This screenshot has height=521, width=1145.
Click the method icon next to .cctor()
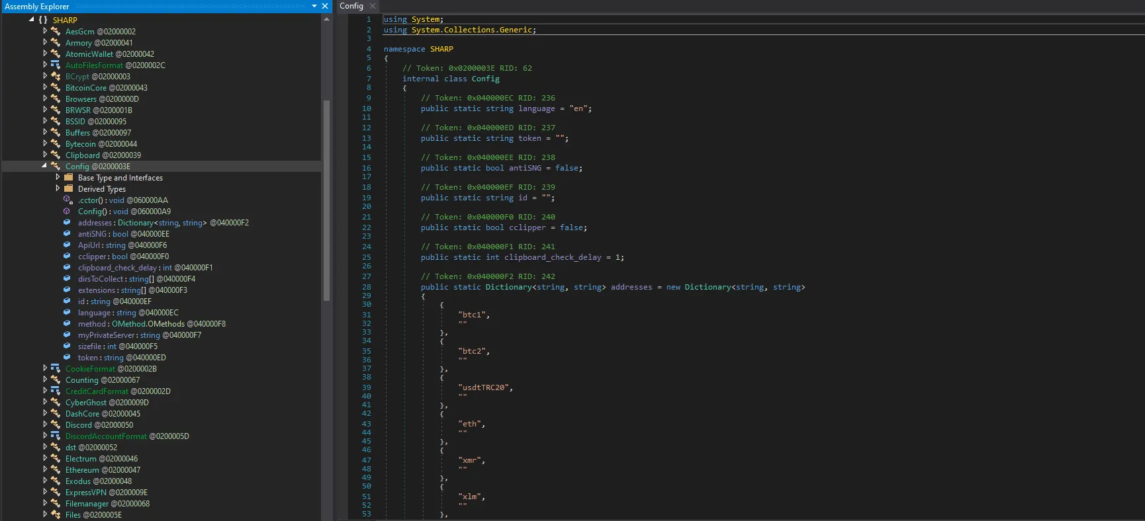(67, 200)
